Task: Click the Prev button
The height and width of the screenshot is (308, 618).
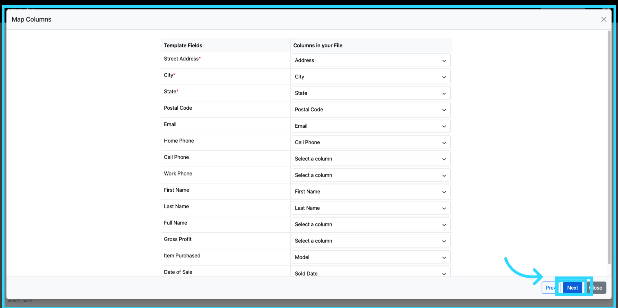Action: tap(550, 288)
